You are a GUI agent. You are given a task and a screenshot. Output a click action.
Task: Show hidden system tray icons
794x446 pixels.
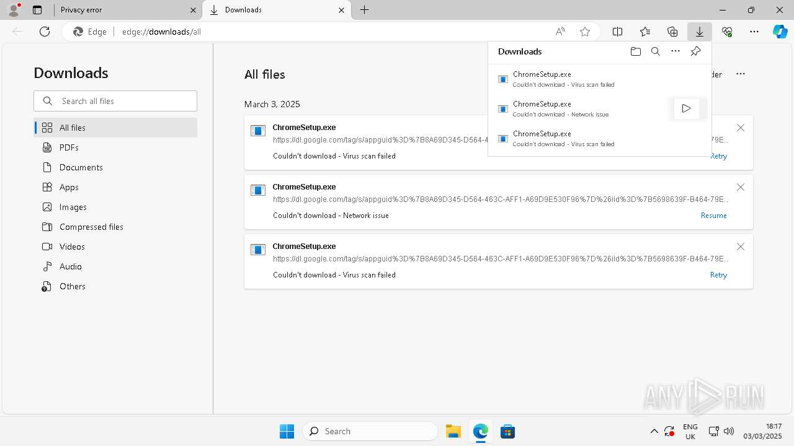tap(654, 431)
